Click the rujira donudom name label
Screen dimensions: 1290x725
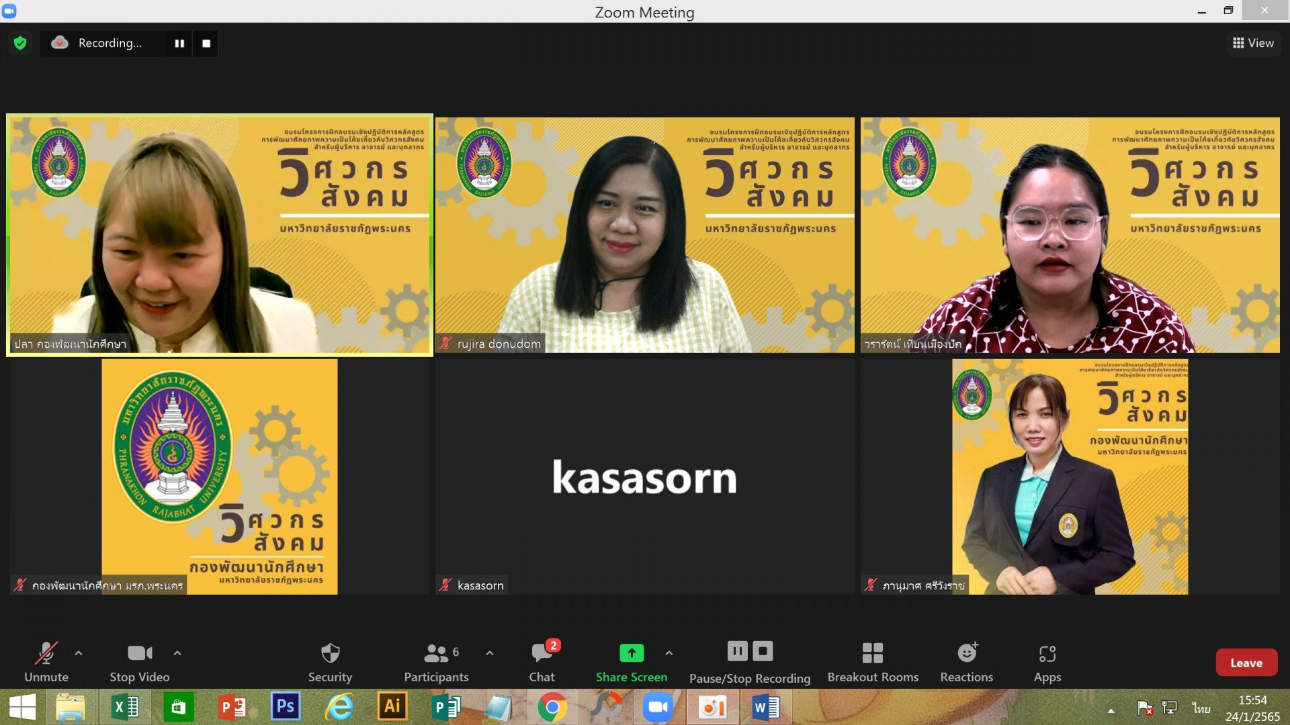point(499,344)
